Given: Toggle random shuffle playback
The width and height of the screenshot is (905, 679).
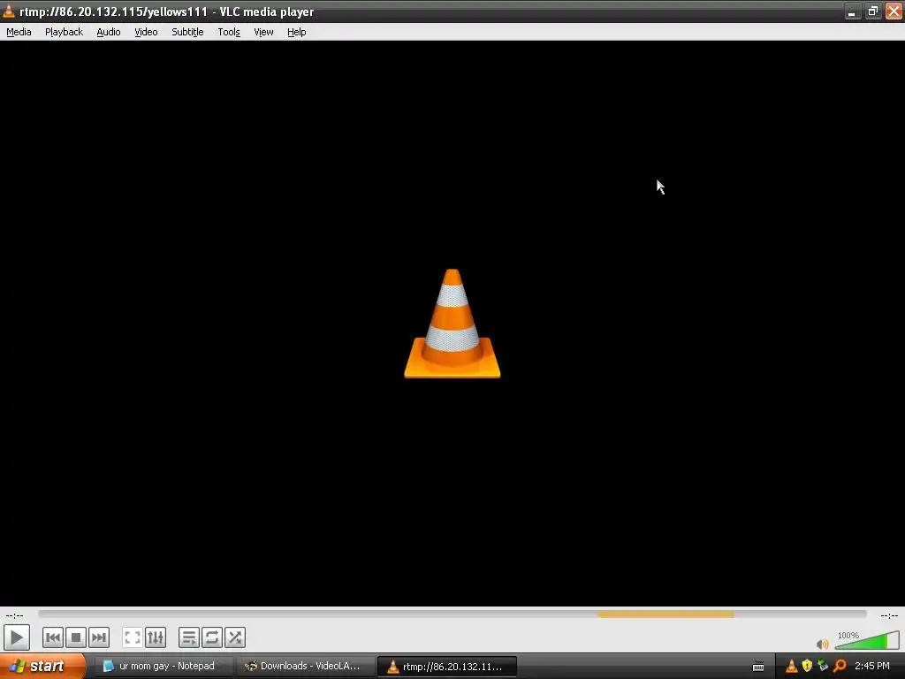Looking at the screenshot, I should pos(235,637).
